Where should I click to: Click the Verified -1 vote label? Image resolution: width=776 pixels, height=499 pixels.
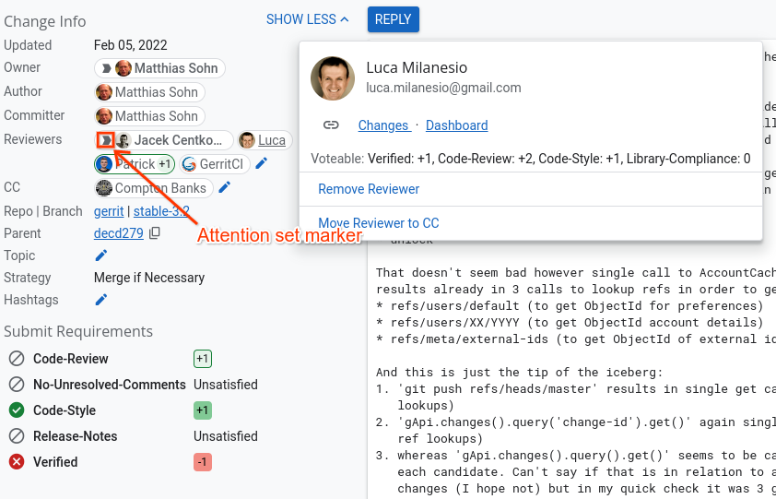[x=203, y=462]
